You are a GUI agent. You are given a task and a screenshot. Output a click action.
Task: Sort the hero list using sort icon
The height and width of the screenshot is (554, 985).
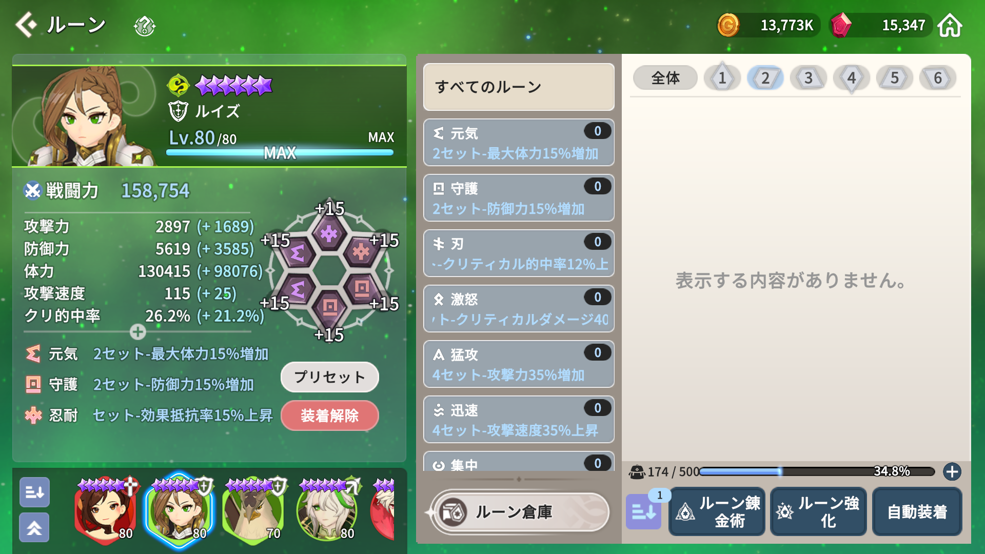point(35,492)
